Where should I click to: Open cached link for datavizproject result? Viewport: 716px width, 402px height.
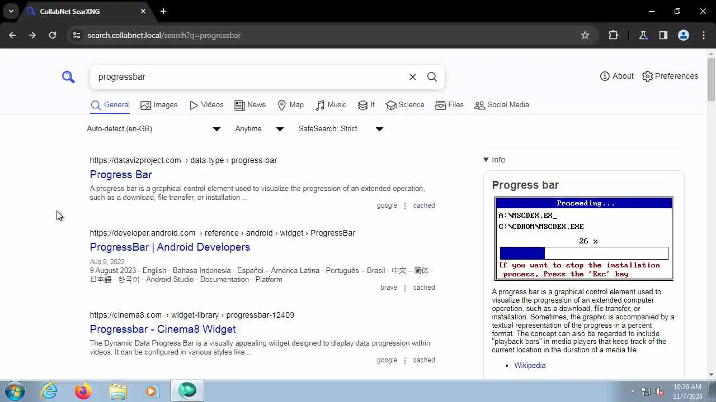(x=424, y=205)
